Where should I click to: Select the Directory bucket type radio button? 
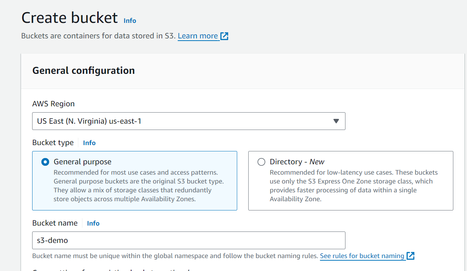(261, 161)
